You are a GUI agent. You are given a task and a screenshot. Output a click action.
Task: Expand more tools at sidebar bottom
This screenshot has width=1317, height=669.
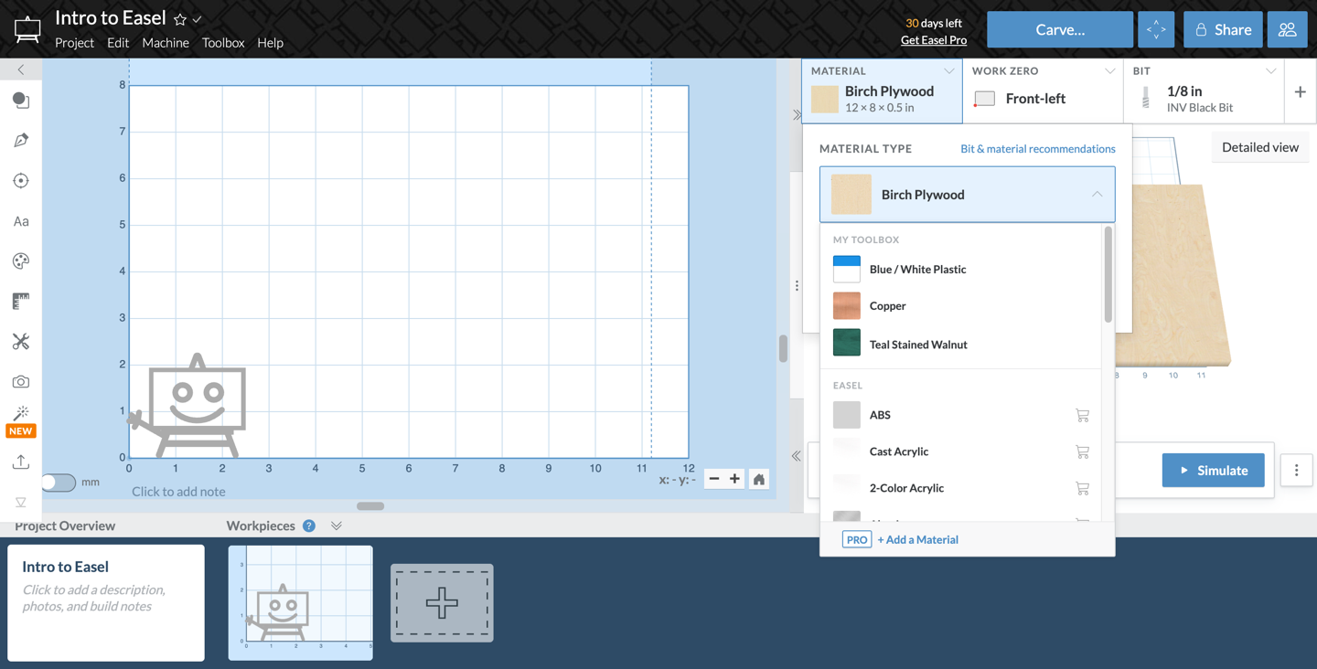[20, 502]
